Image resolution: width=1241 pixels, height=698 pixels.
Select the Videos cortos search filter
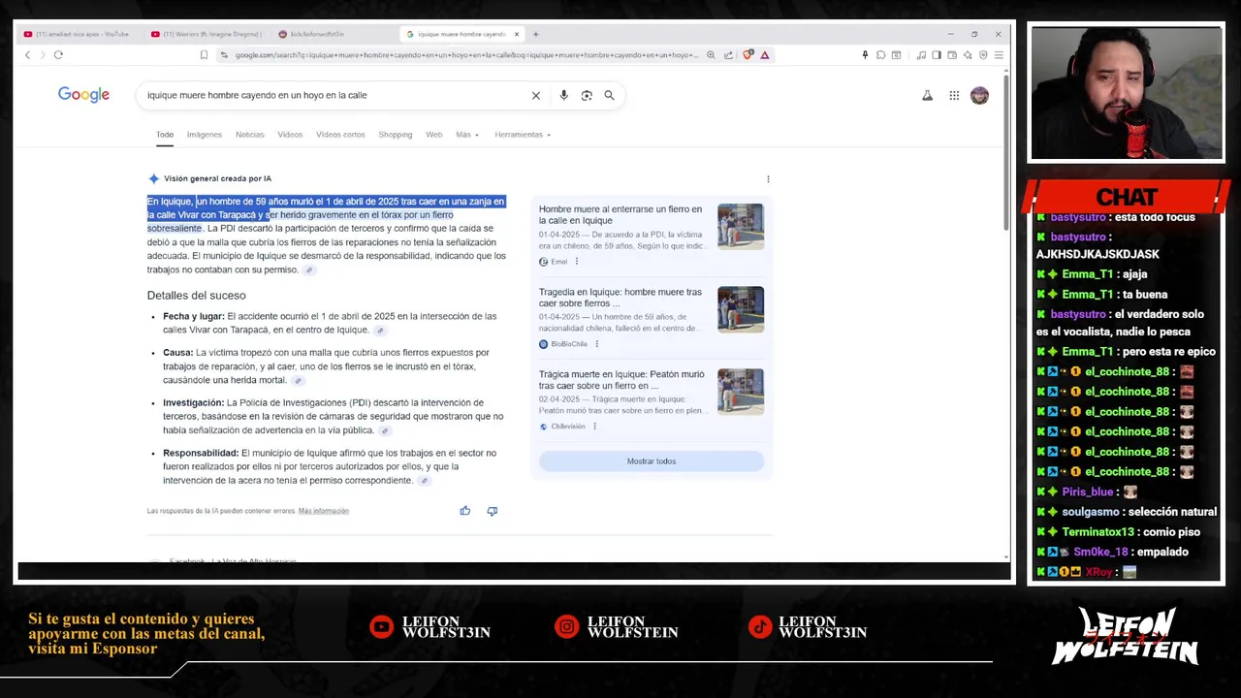[340, 135]
